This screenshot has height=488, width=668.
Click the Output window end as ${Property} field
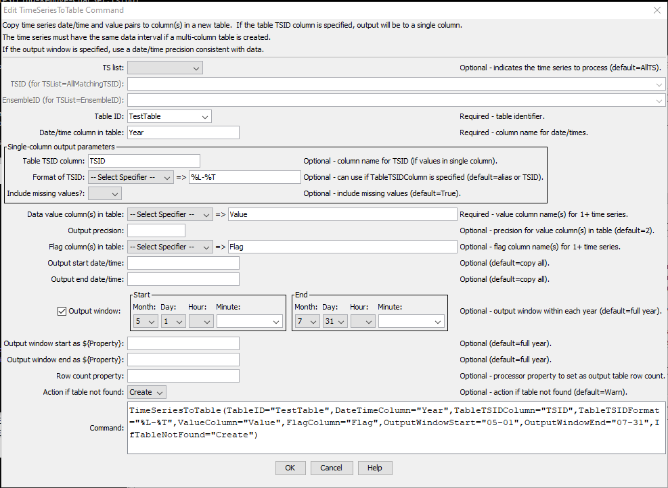point(183,360)
